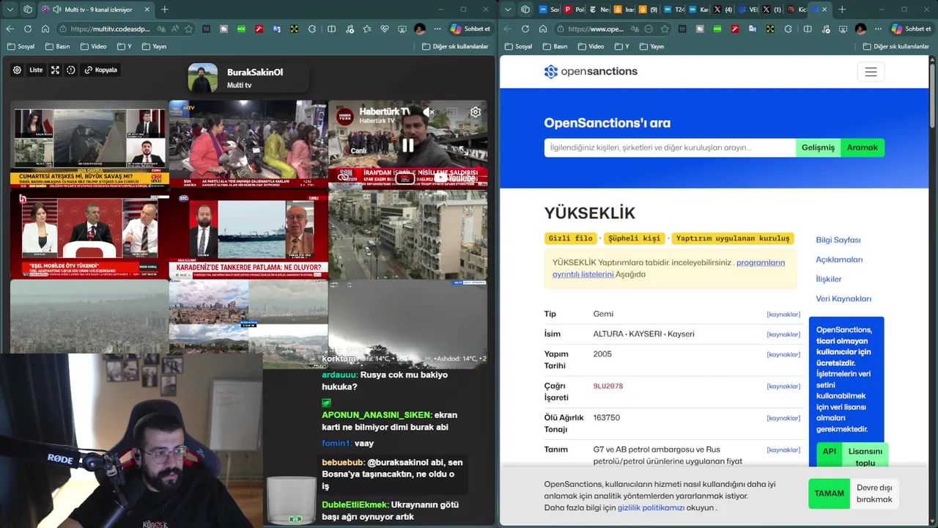Select the Karadeniz'de Tankerde Patlama stream
The width and height of the screenshot is (938, 528).
(248, 235)
